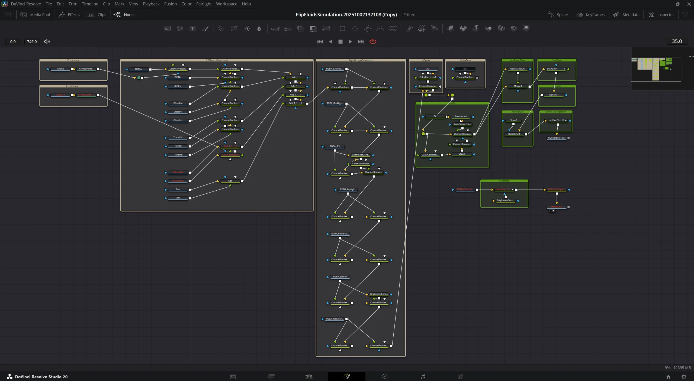Mute the timeline audio with the speaker icon

click(x=47, y=41)
